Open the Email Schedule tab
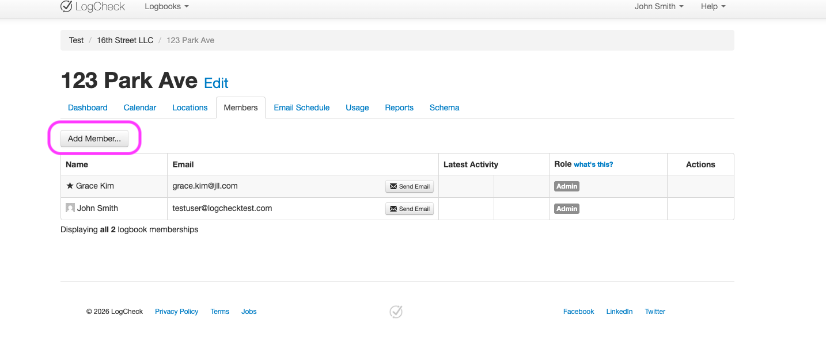Screen dimensions: 826x349 (x=302, y=108)
